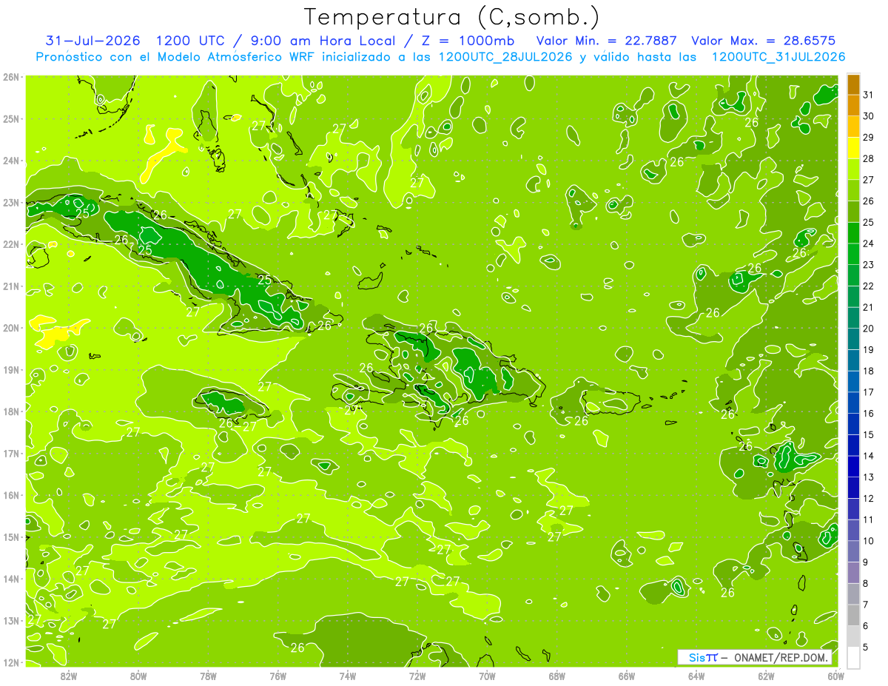The height and width of the screenshot is (686, 888).
Task: Click the "20N" latitude axis label
Action: coord(10,328)
